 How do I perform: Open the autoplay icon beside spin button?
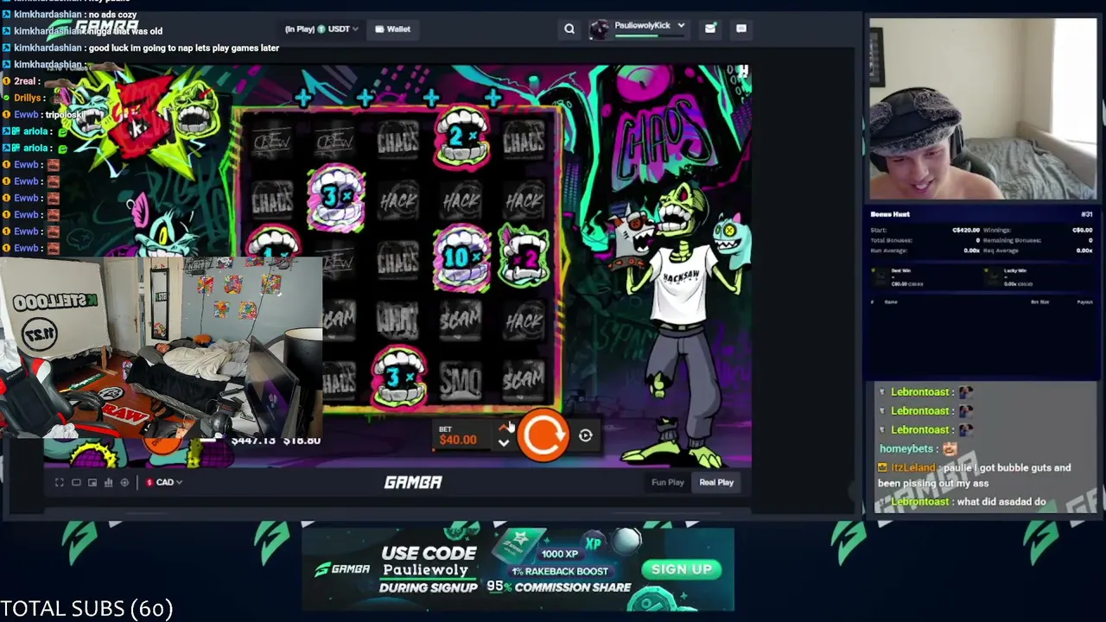[x=586, y=436]
